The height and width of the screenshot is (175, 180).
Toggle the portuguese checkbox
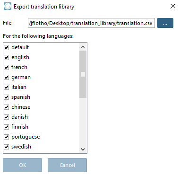6,137
